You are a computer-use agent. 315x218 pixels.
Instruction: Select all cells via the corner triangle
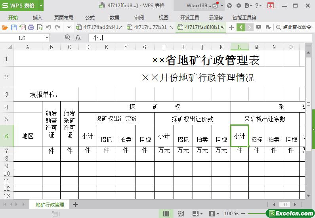pyautogui.click(x=10, y=47)
